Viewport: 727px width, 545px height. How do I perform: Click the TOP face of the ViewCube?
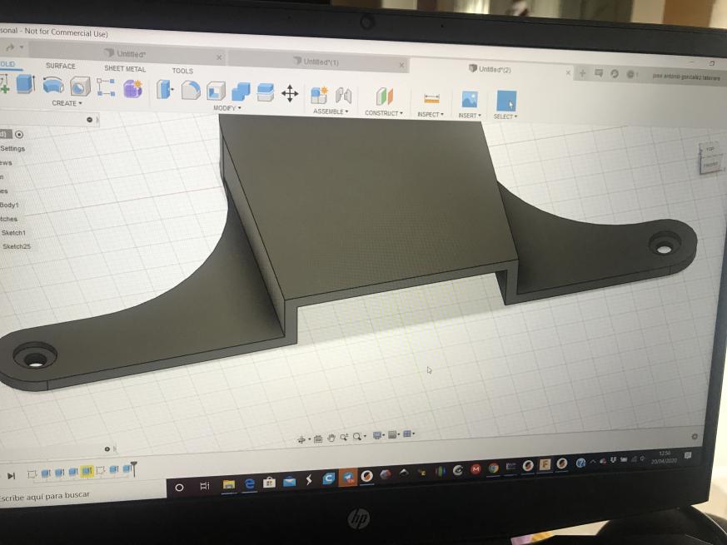point(710,150)
